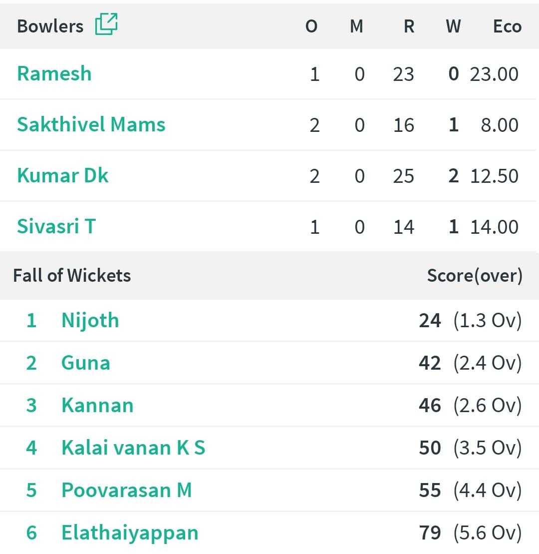The height and width of the screenshot is (554, 539).
Task: Click the Bowlers section heading
Action: coord(50,26)
